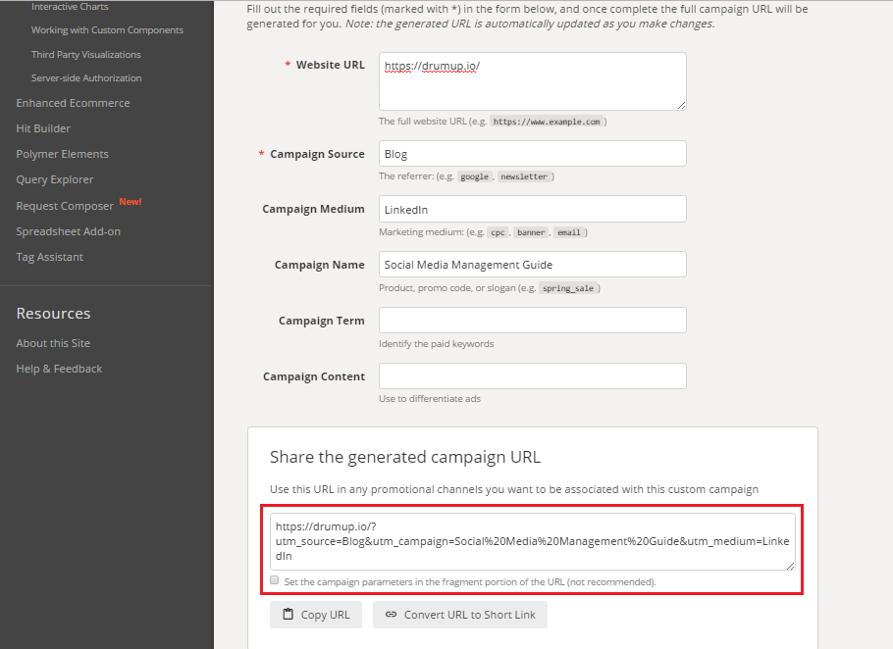This screenshot has height=649, width=893.
Task: Open Tag Assistant in sidebar
Action: (x=49, y=257)
